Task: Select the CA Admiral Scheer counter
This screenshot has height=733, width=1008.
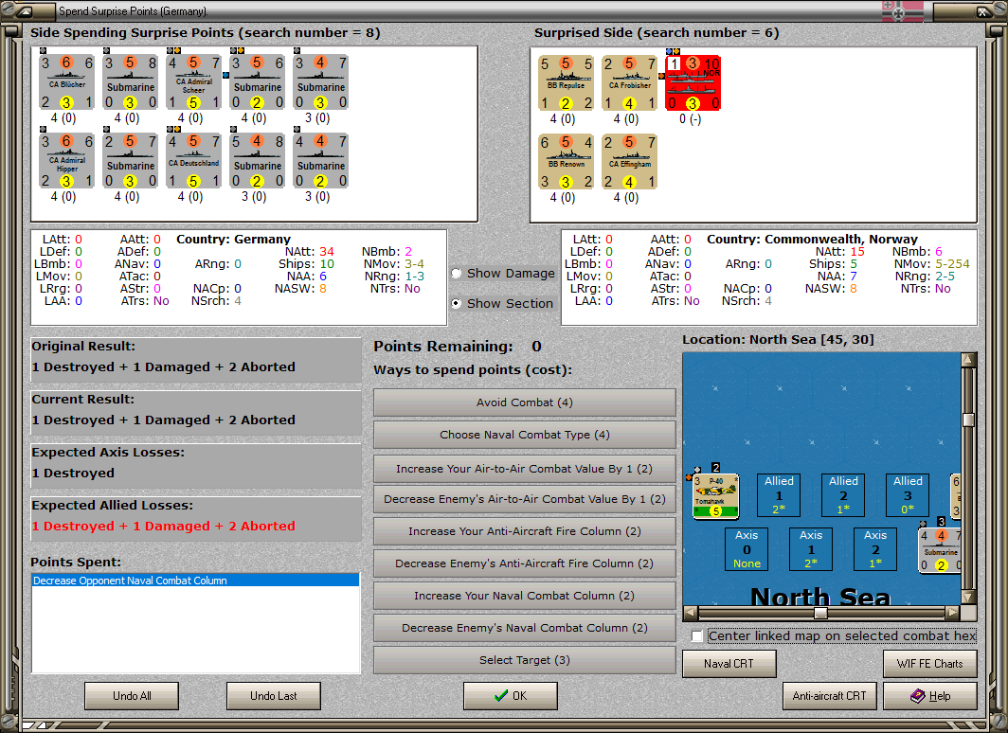Action: 193,82
